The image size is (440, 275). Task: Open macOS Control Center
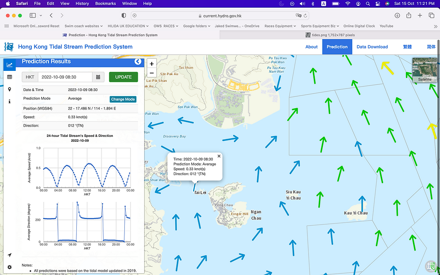tap(378, 4)
